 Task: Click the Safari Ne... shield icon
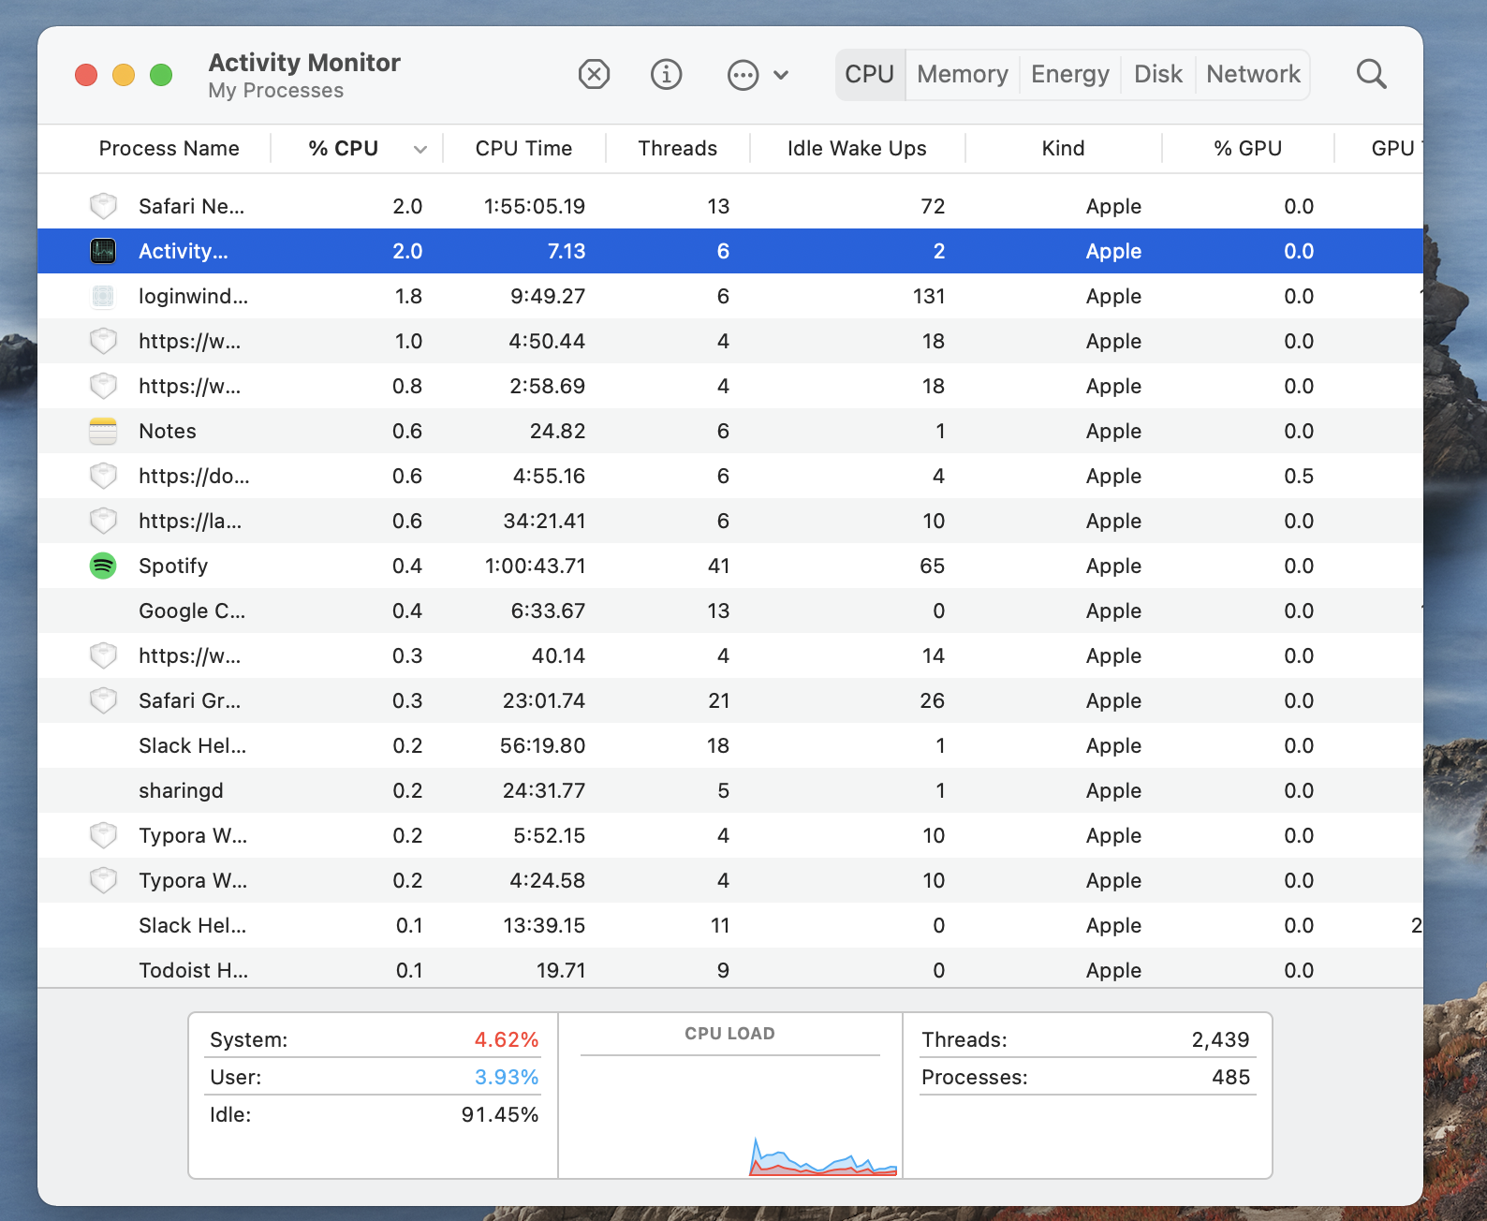(x=103, y=206)
